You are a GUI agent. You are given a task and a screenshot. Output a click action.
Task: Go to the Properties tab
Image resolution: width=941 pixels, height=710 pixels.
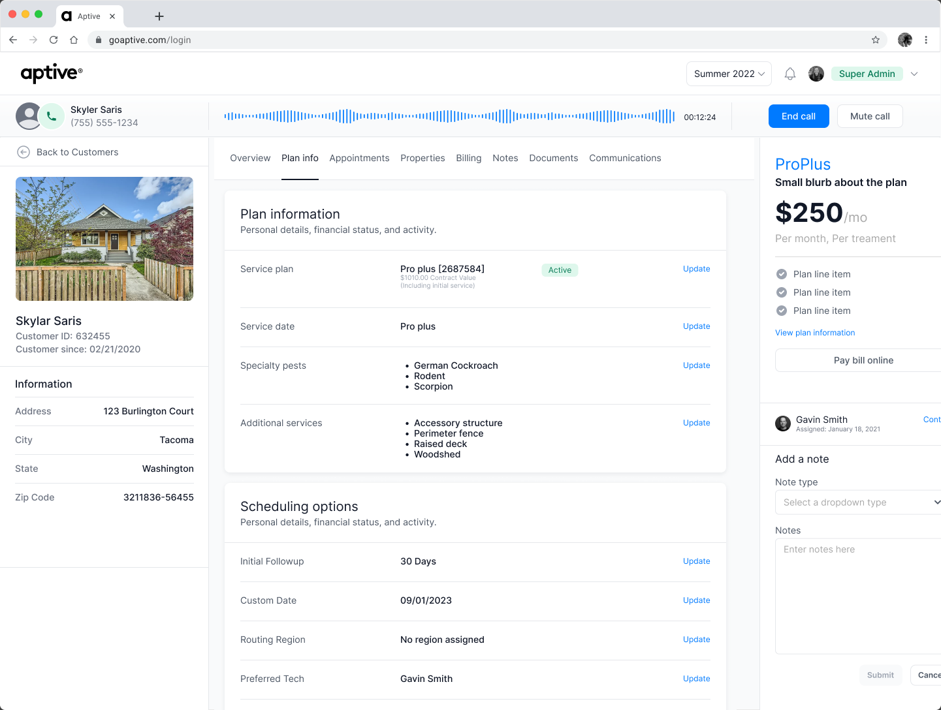(x=423, y=158)
